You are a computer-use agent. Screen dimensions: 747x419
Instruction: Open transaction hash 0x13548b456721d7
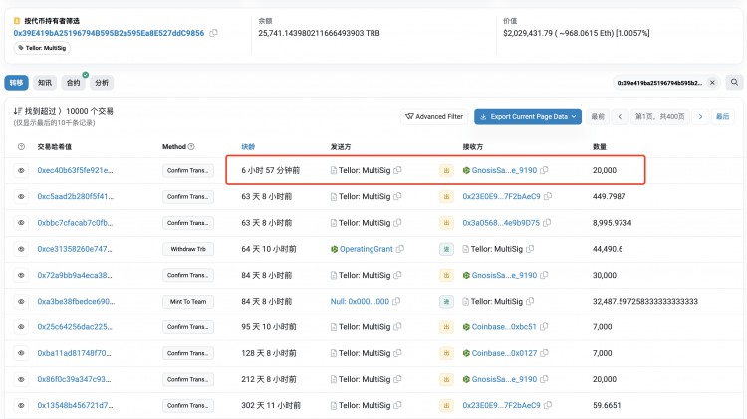[x=76, y=406]
